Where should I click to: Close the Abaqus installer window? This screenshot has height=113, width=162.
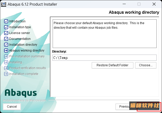(x=154, y=4)
